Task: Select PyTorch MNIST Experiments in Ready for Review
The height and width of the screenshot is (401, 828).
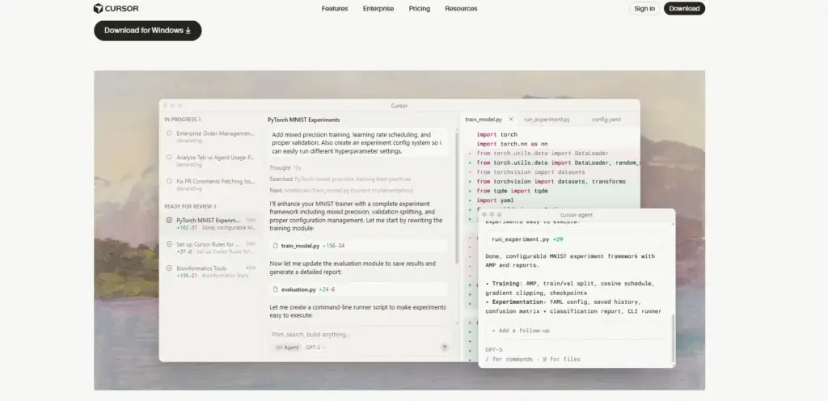Action: coord(211,224)
